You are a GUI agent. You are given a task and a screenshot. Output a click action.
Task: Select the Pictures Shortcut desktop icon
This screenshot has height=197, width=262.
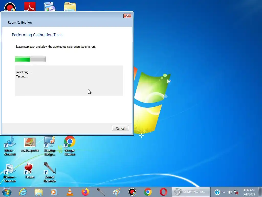pos(10,173)
